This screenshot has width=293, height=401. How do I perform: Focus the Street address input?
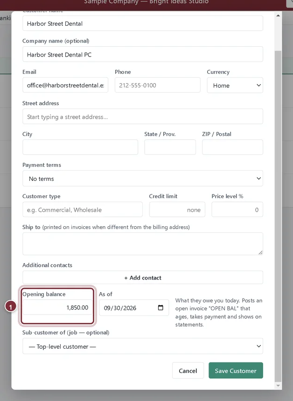coord(143,116)
